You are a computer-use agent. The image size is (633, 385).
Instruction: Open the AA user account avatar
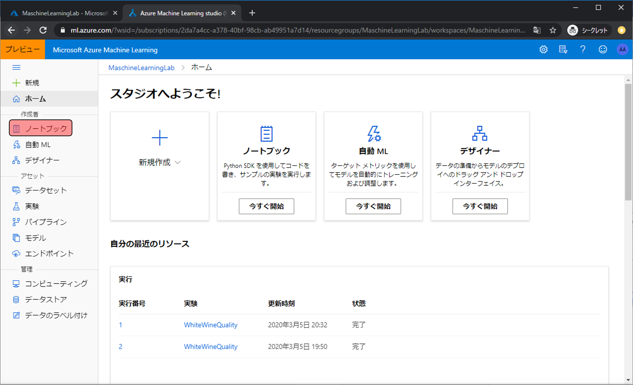tap(622, 50)
